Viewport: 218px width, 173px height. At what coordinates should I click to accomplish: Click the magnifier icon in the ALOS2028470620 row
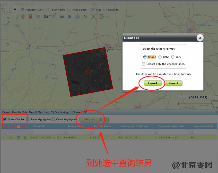click(x=11, y=138)
